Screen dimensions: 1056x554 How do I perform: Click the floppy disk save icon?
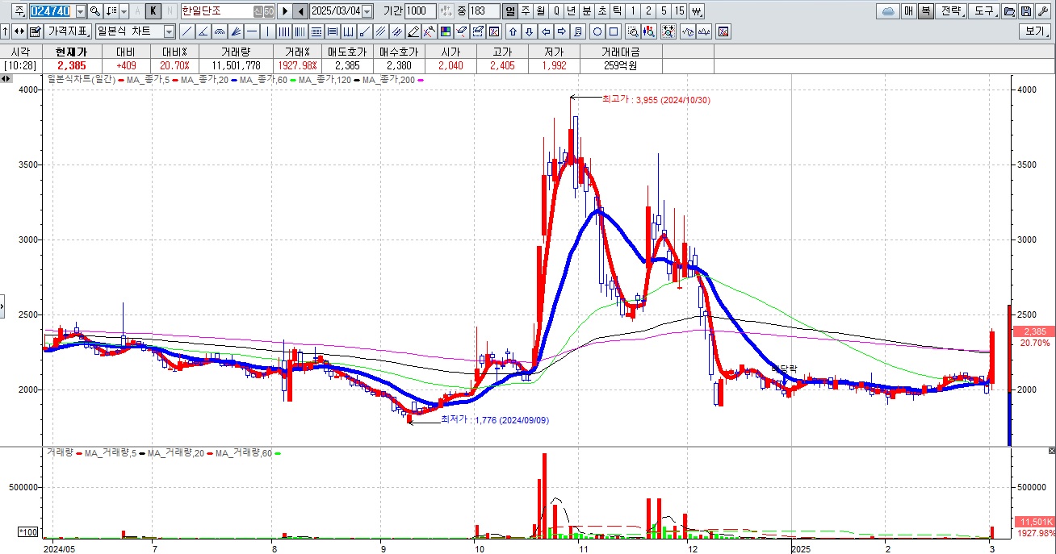1025,11
